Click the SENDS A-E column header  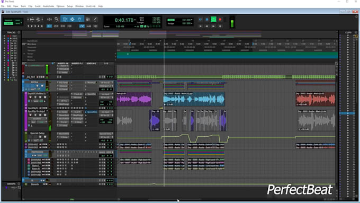(92, 64)
